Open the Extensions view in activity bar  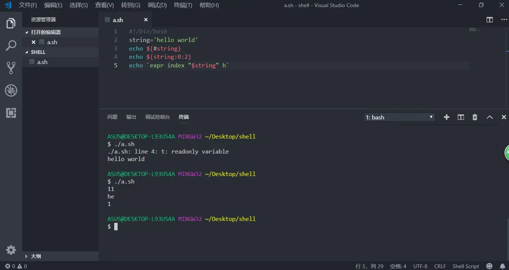11,113
